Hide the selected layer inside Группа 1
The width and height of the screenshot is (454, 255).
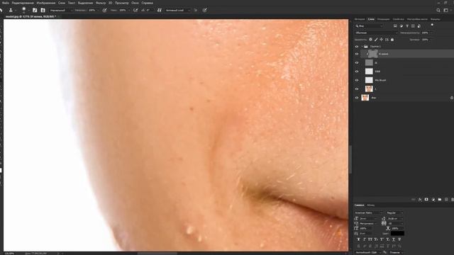coord(357,54)
